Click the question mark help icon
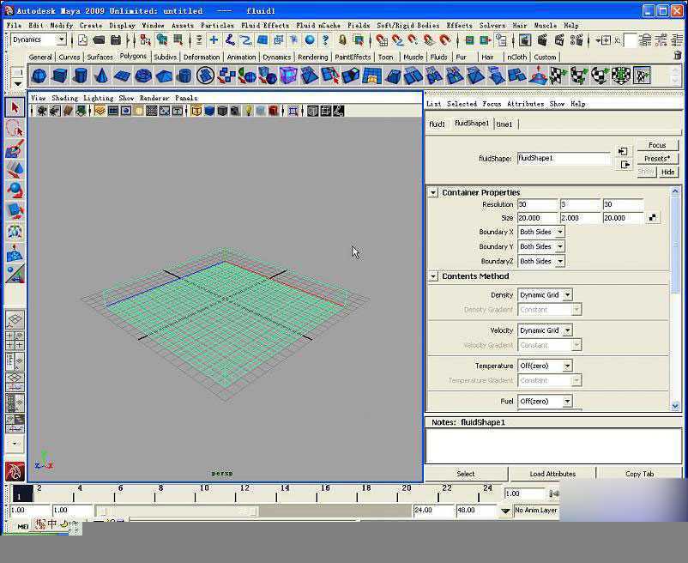 (325, 40)
